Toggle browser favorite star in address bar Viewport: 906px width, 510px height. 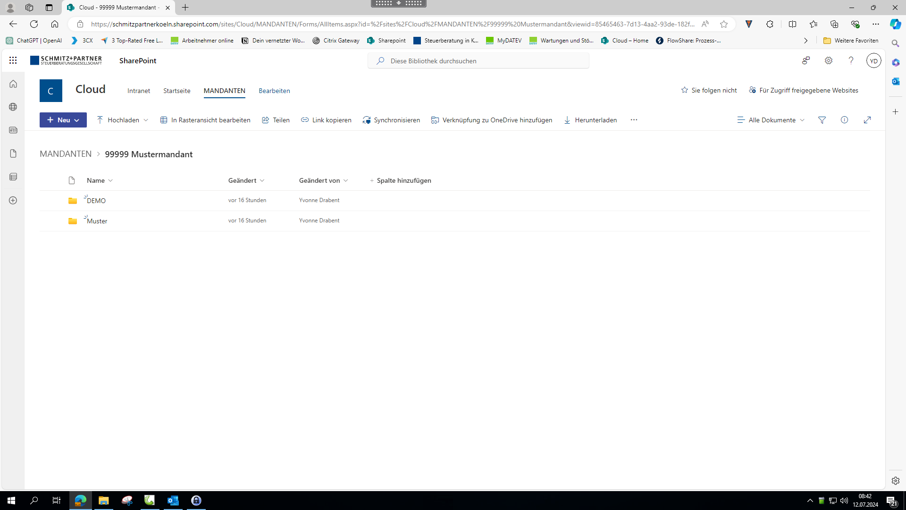pyautogui.click(x=723, y=24)
